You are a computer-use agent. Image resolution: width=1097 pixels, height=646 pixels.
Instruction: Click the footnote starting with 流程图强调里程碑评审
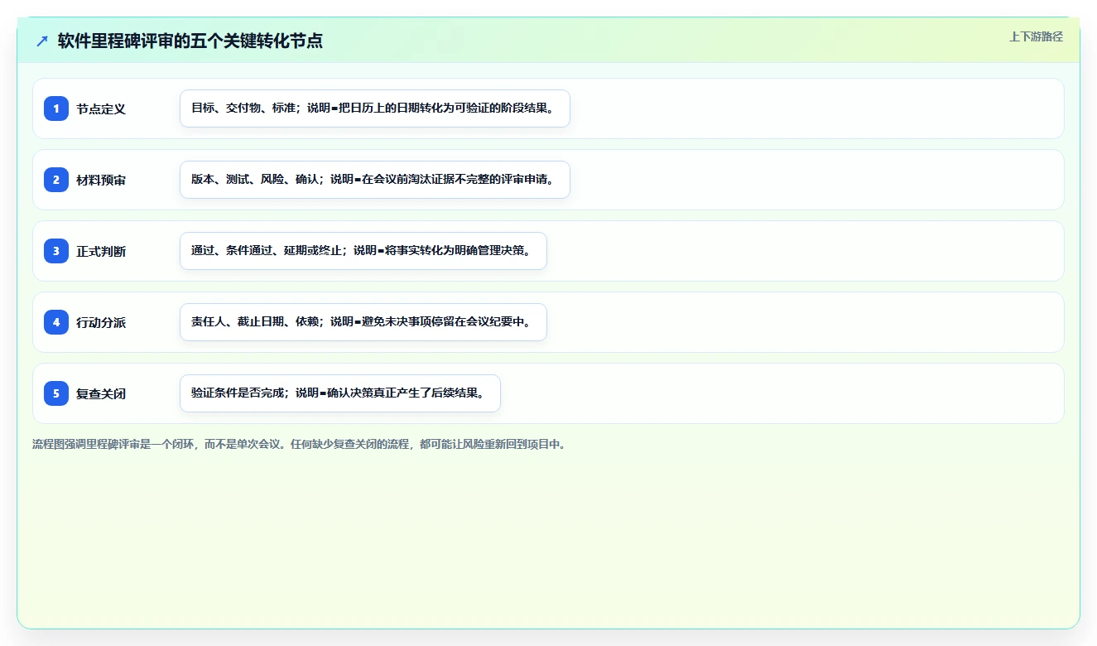(x=299, y=445)
